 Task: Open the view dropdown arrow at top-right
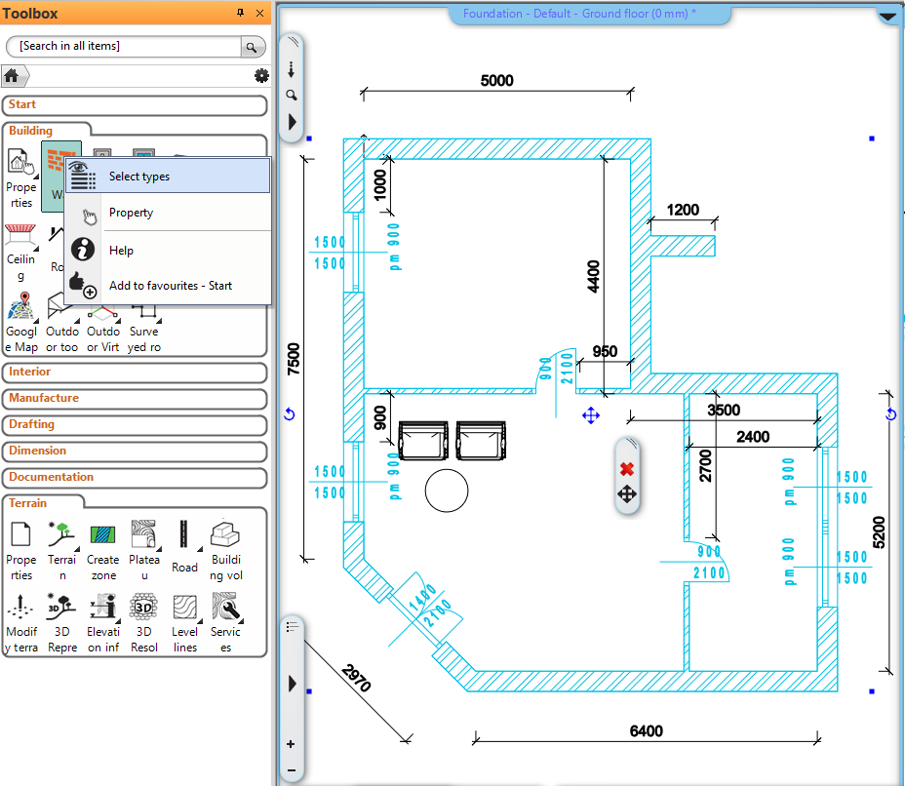tap(887, 17)
